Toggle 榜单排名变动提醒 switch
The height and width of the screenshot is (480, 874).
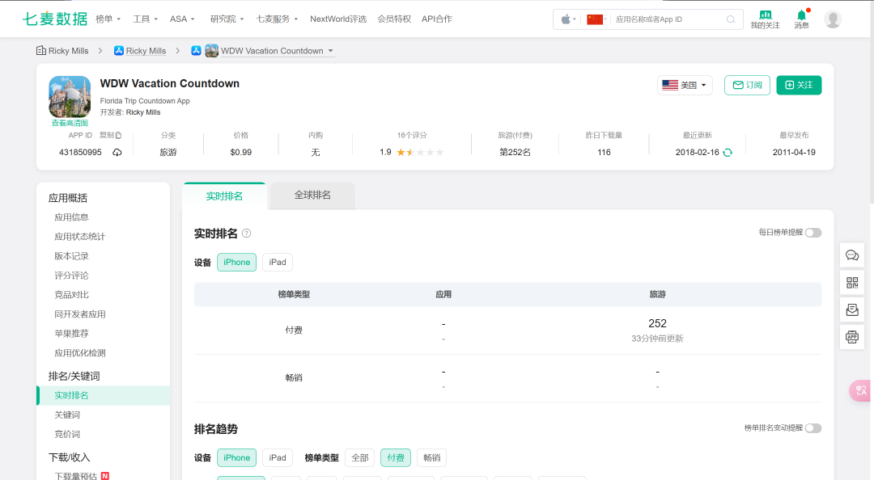pos(813,428)
